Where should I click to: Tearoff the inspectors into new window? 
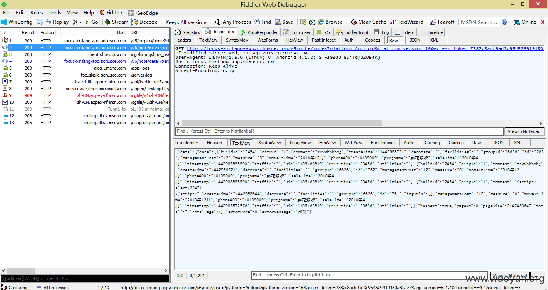pos(442,22)
